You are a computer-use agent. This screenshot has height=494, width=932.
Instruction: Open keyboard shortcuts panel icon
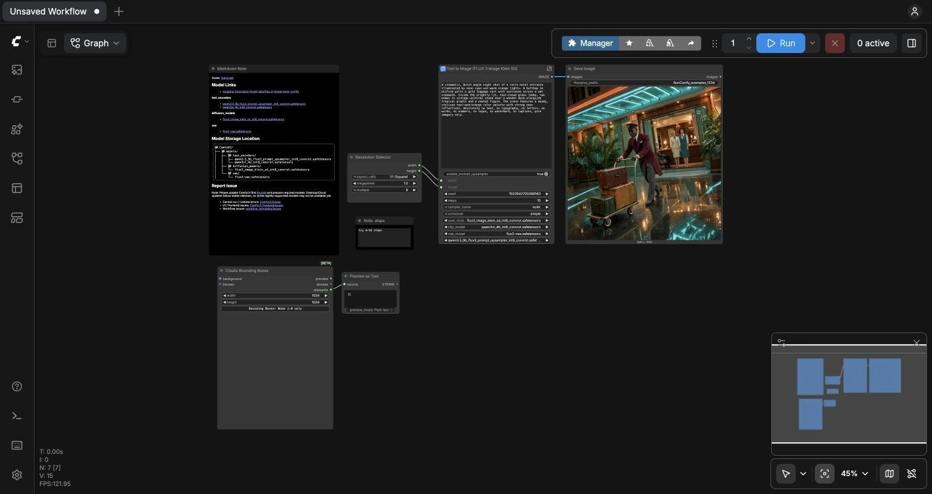[17, 445]
